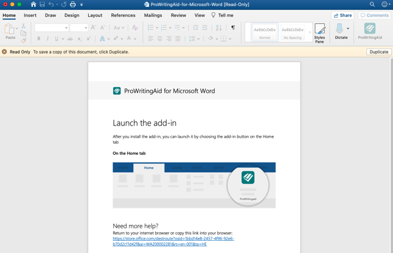Sort text with A-Z icon
Viewport: 393px width, 253px height.
(x=218, y=27)
